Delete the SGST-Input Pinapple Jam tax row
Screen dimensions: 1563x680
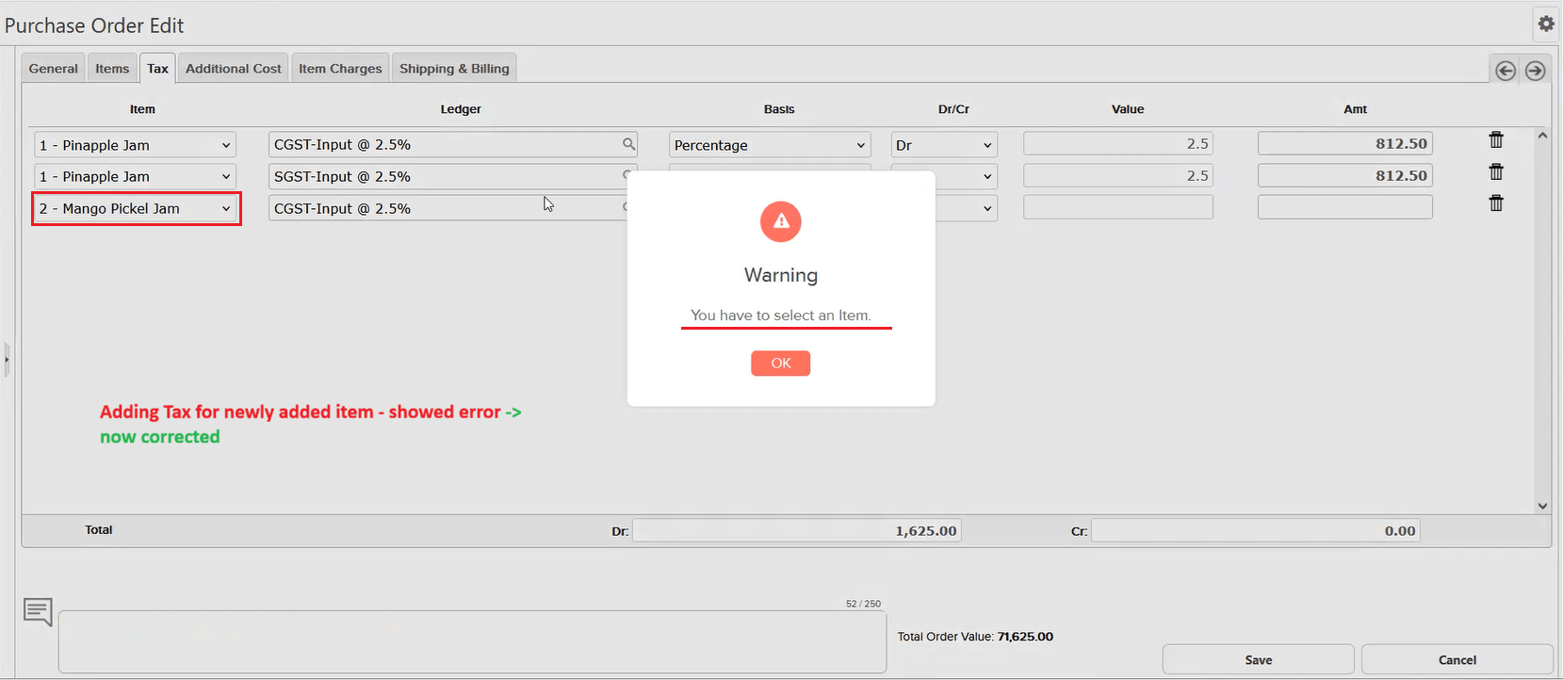click(1496, 172)
